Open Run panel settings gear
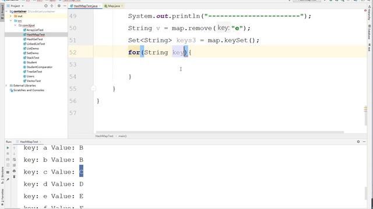Screen dimensions: 373x209 click(x=358, y=142)
